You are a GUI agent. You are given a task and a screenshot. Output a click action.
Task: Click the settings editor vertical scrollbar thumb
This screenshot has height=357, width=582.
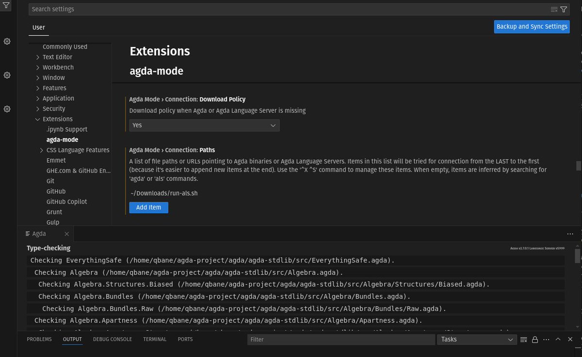point(578,166)
